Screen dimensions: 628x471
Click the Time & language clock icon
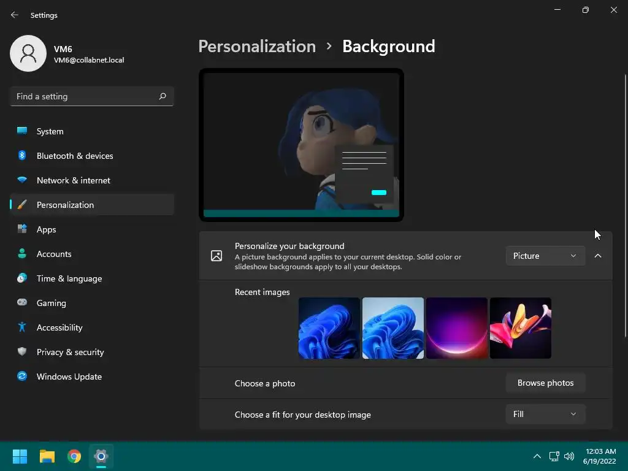click(x=22, y=278)
